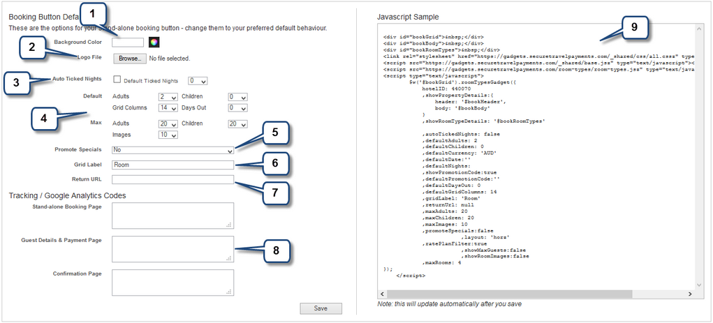This screenshot has width=713, height=323.
Task: Open the Default Children dropdown
Action: [x=238, y=97]
